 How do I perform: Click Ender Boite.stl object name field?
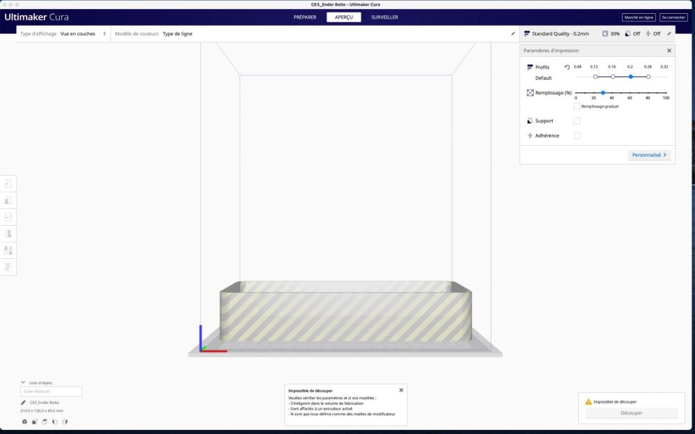pyautogui.click(x=51, y=392)
